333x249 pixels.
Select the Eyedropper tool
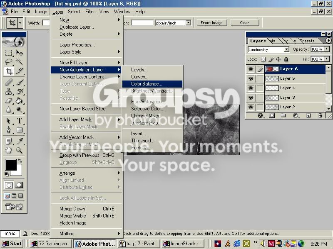[x=20, y=141]
